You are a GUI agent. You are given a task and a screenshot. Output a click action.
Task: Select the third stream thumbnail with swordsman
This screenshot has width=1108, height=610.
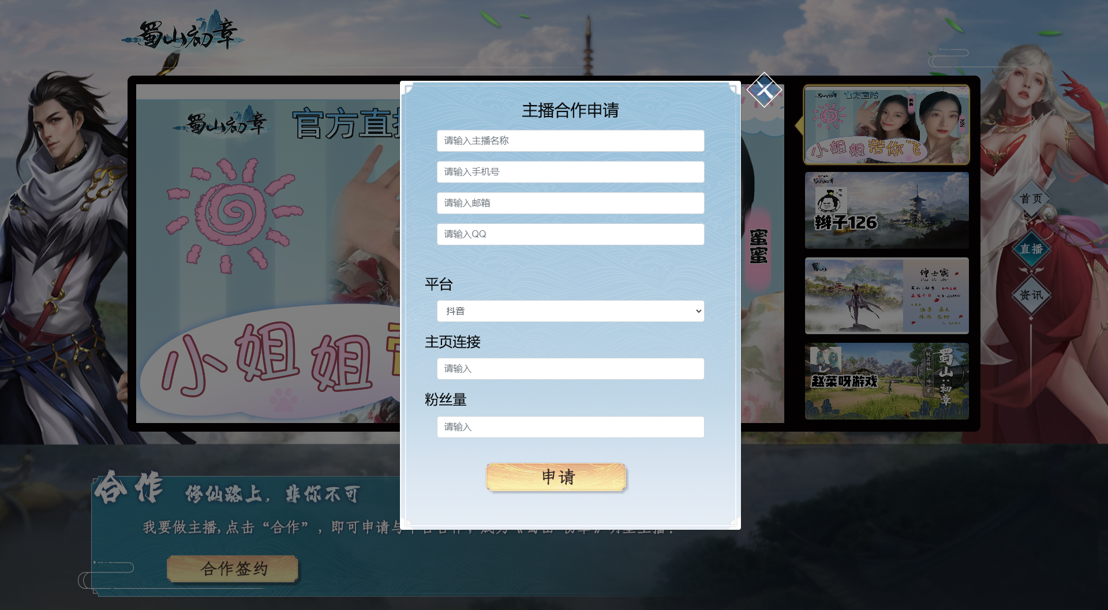tap(887, 295)
